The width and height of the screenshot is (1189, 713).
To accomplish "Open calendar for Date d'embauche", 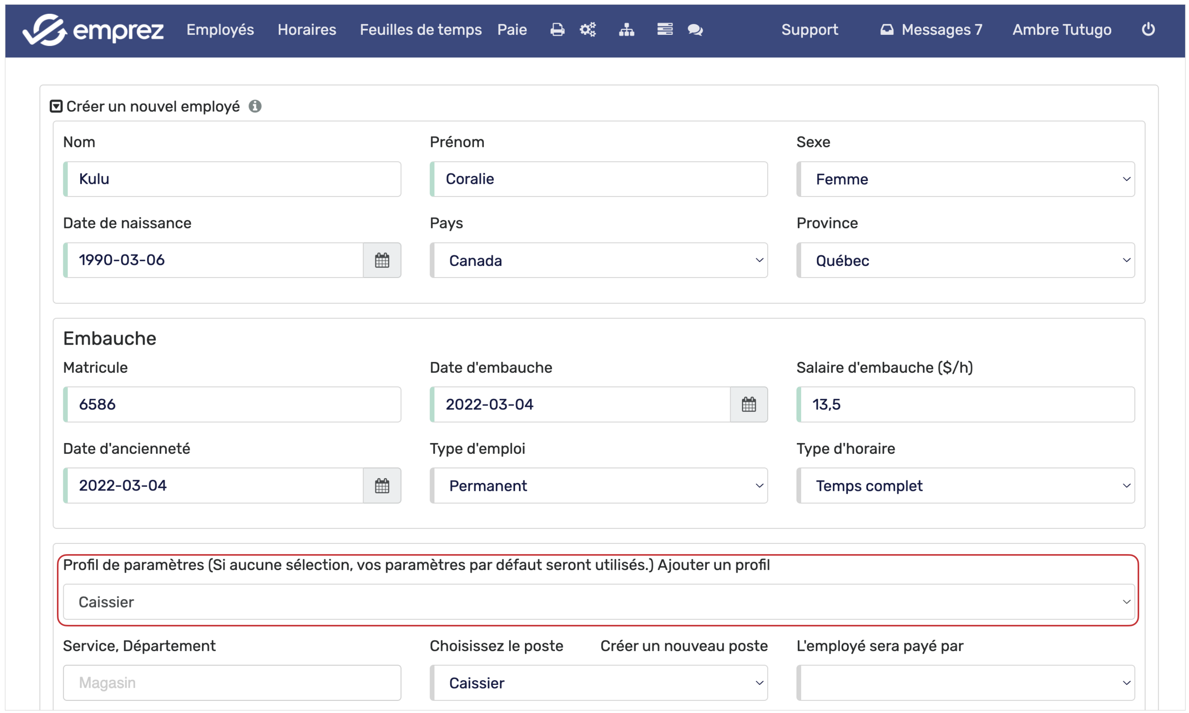I will click(748, 405).
